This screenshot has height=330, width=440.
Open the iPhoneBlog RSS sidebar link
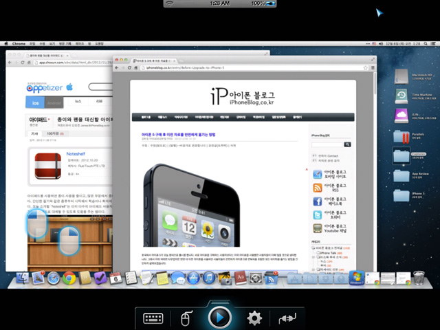(x=329, y=188)
